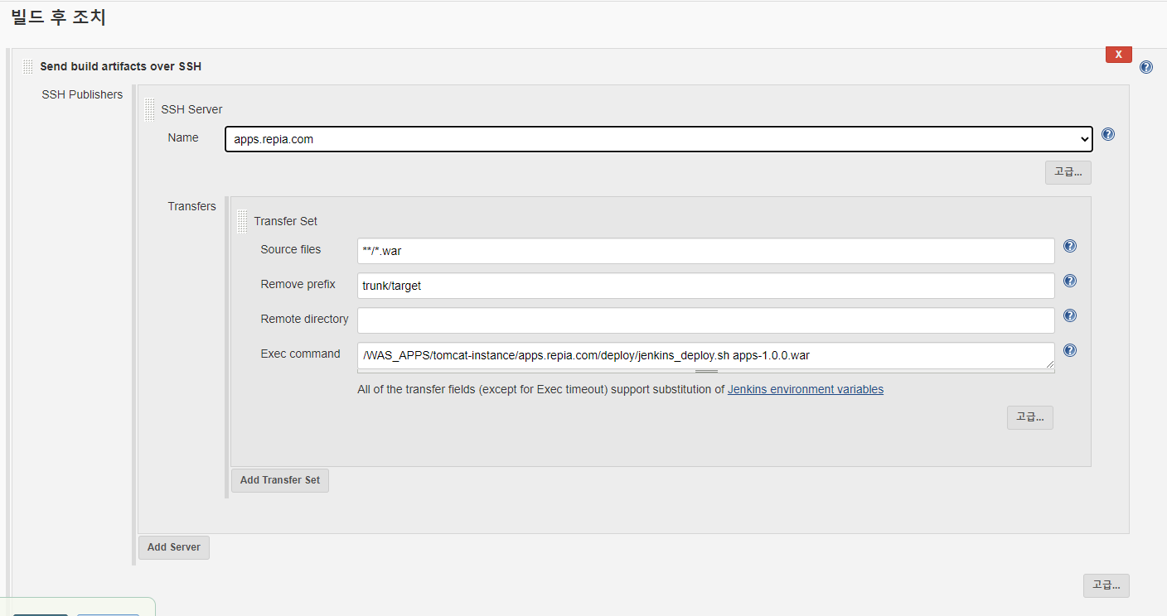Show help for Remove prefix field
The height and width of the screenshot is (616, 1167).
[1069, 281]
